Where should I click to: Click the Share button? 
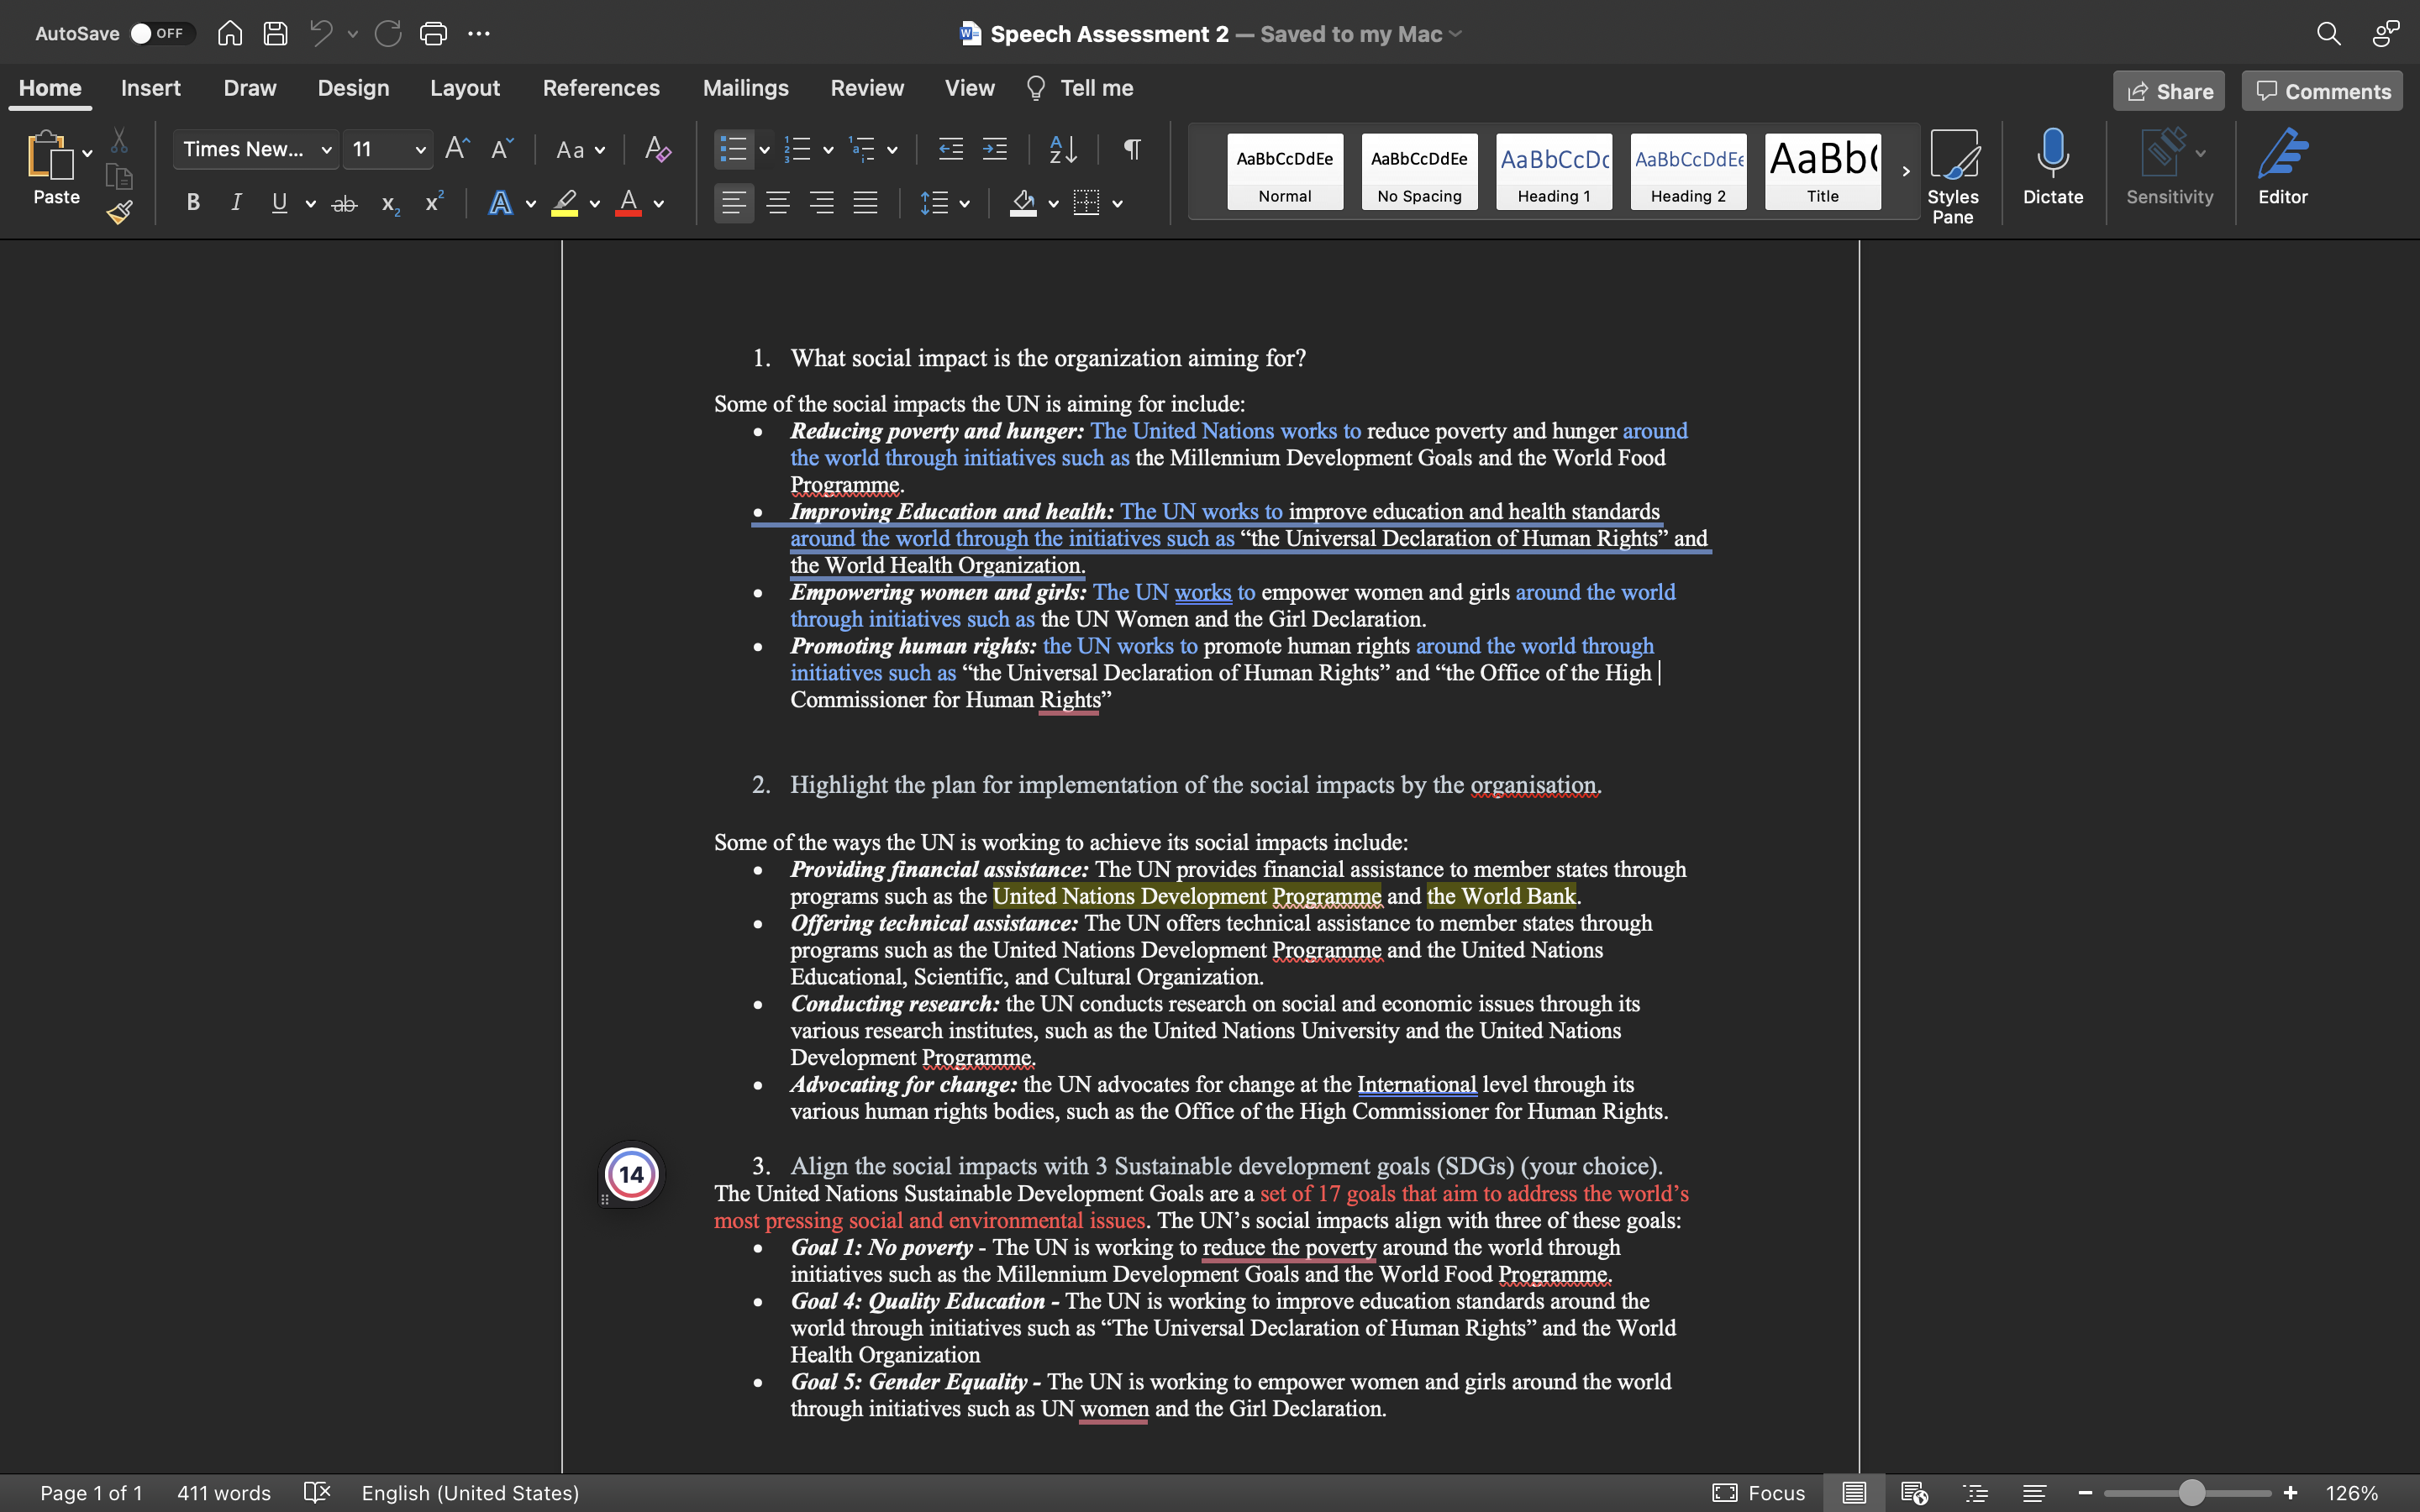2168,90
